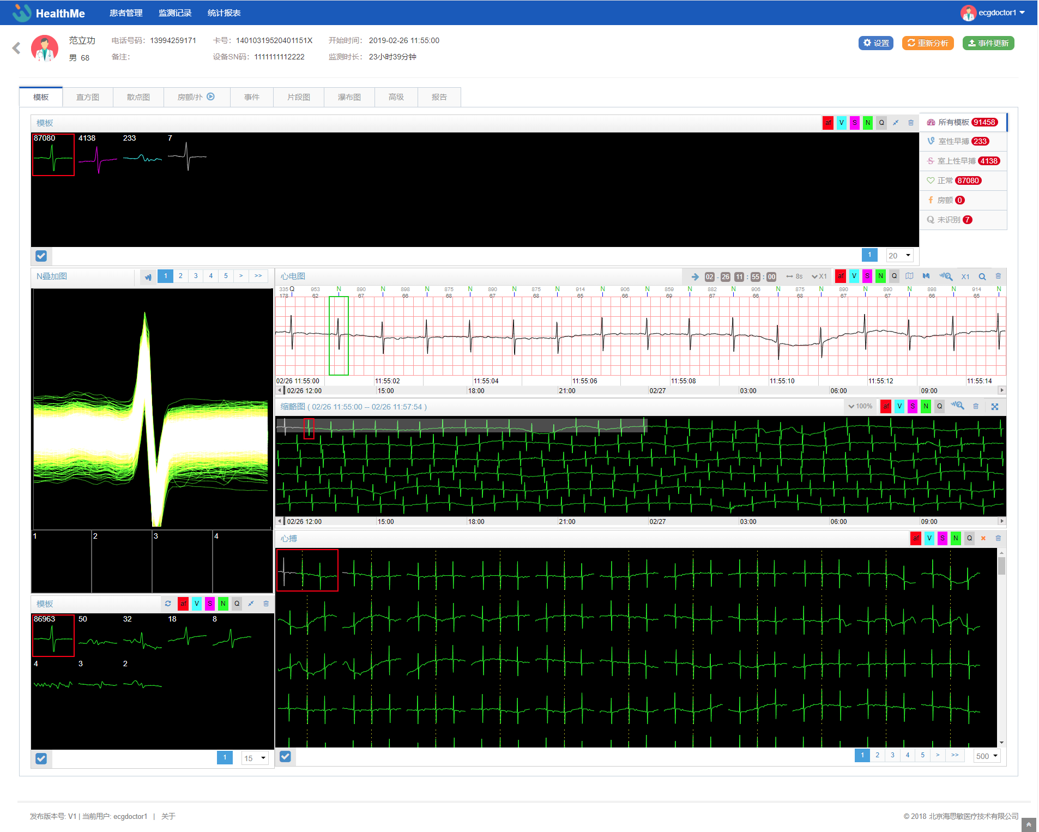Click the orange 重新分析 button
The width and height of the screenshot is (1039, 832).
click(927, 43)
